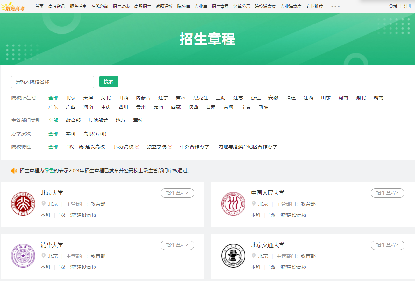This screenshot has width=415, height=281.
Task: Filter location by 北京
Action: (x=71, y=98)
